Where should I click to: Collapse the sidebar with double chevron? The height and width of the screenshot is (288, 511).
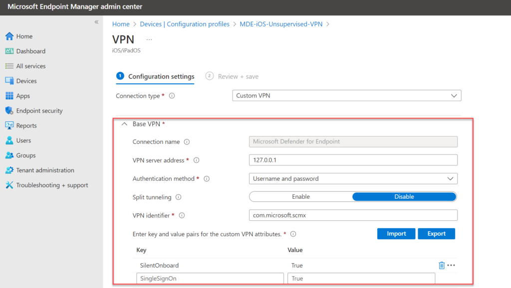click(x=96, y=22)
